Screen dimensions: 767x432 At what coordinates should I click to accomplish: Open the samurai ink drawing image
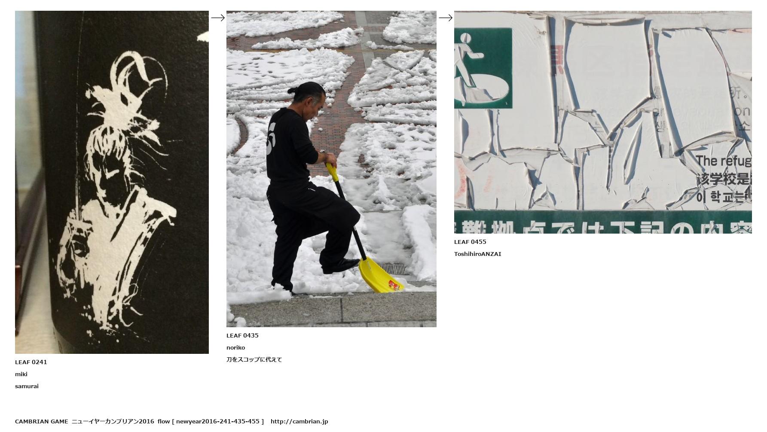tap(112, 182)
